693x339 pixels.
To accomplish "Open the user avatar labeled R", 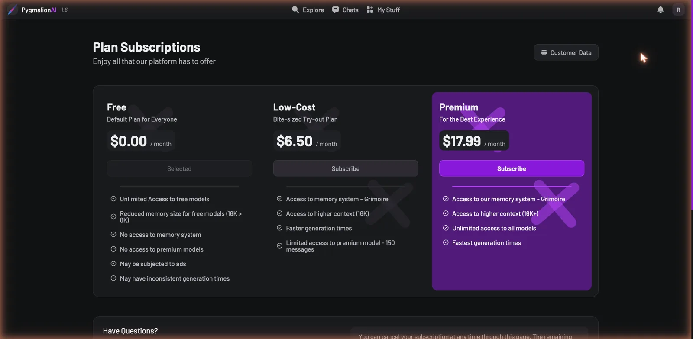I will (x=678, y=10).
